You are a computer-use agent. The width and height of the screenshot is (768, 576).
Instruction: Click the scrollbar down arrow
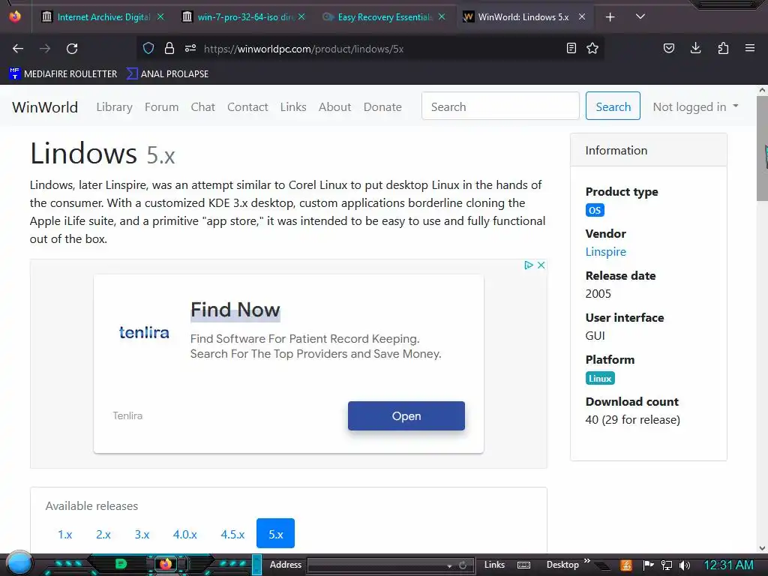point(762,548)
